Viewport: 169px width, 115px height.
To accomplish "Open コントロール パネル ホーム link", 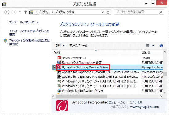I will pos(24,22).
